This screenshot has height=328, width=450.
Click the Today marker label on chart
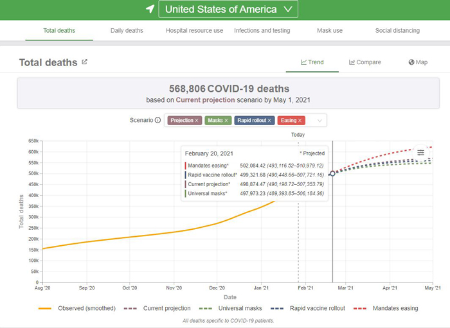click(298, 135)
